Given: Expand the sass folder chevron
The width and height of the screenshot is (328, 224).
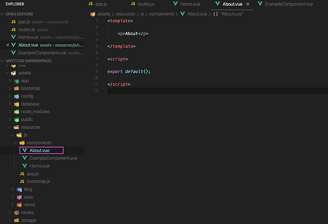Looking at the screenshot, I should pos(12,197).
